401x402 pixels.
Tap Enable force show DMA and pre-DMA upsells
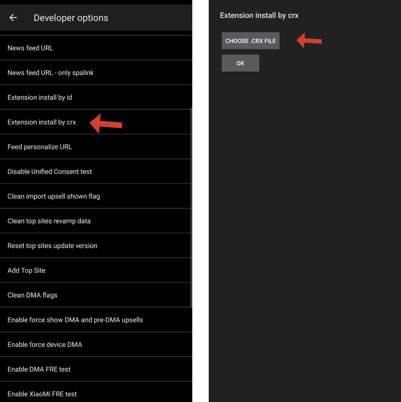click(96, 320)
